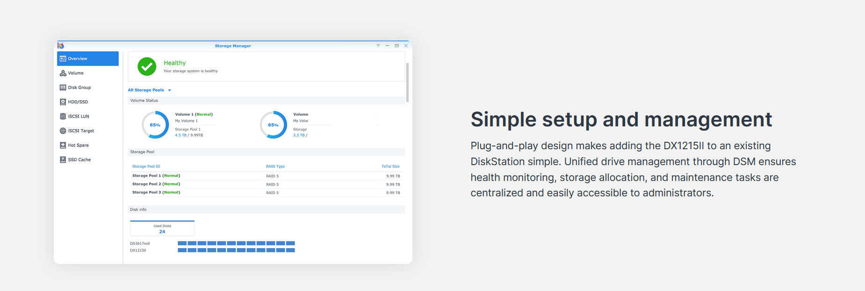This screenshot has height=291, width=865.
Task: Select the Hot Spare icon
Action: 63,145
